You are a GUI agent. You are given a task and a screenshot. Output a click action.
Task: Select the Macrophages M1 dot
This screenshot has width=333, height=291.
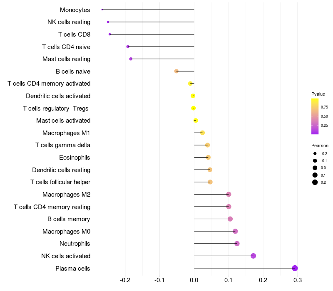[x=202, y=133]
